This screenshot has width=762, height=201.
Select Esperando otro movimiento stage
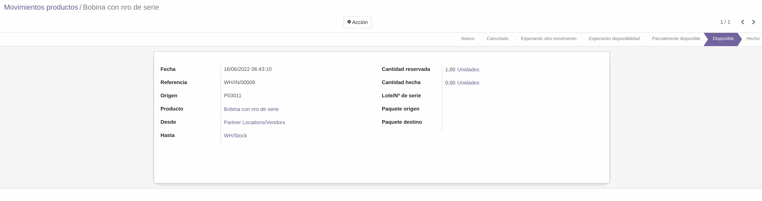pyautogui.click(x=548, y=39)
